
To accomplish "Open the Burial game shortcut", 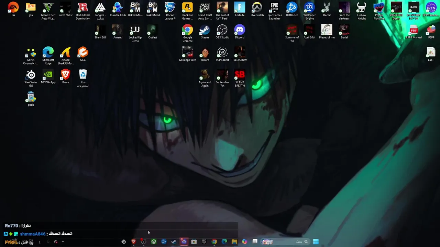I will [x=344, y=32].
